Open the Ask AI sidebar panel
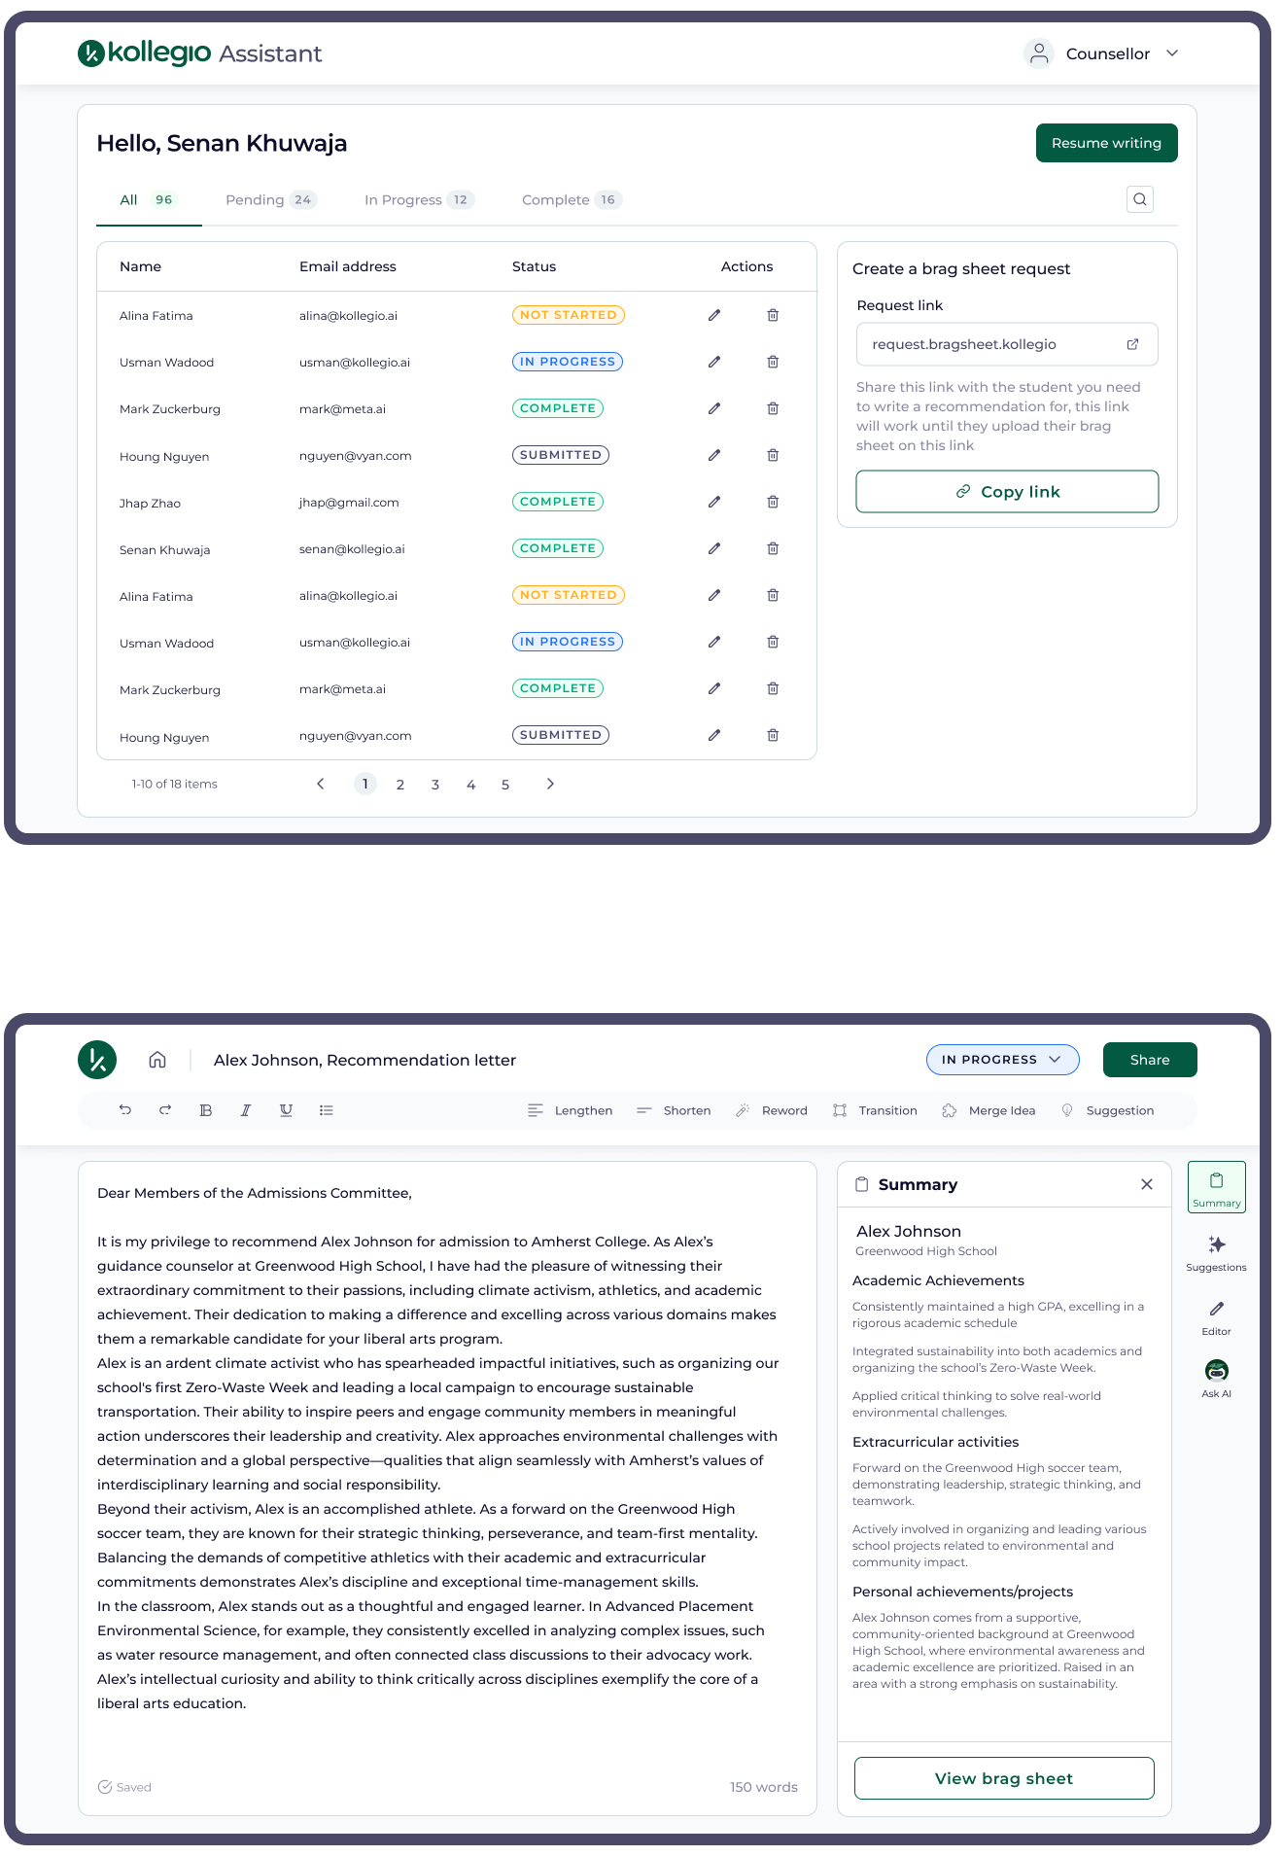The image size is (1283, 1856). click(1216, 1378)
